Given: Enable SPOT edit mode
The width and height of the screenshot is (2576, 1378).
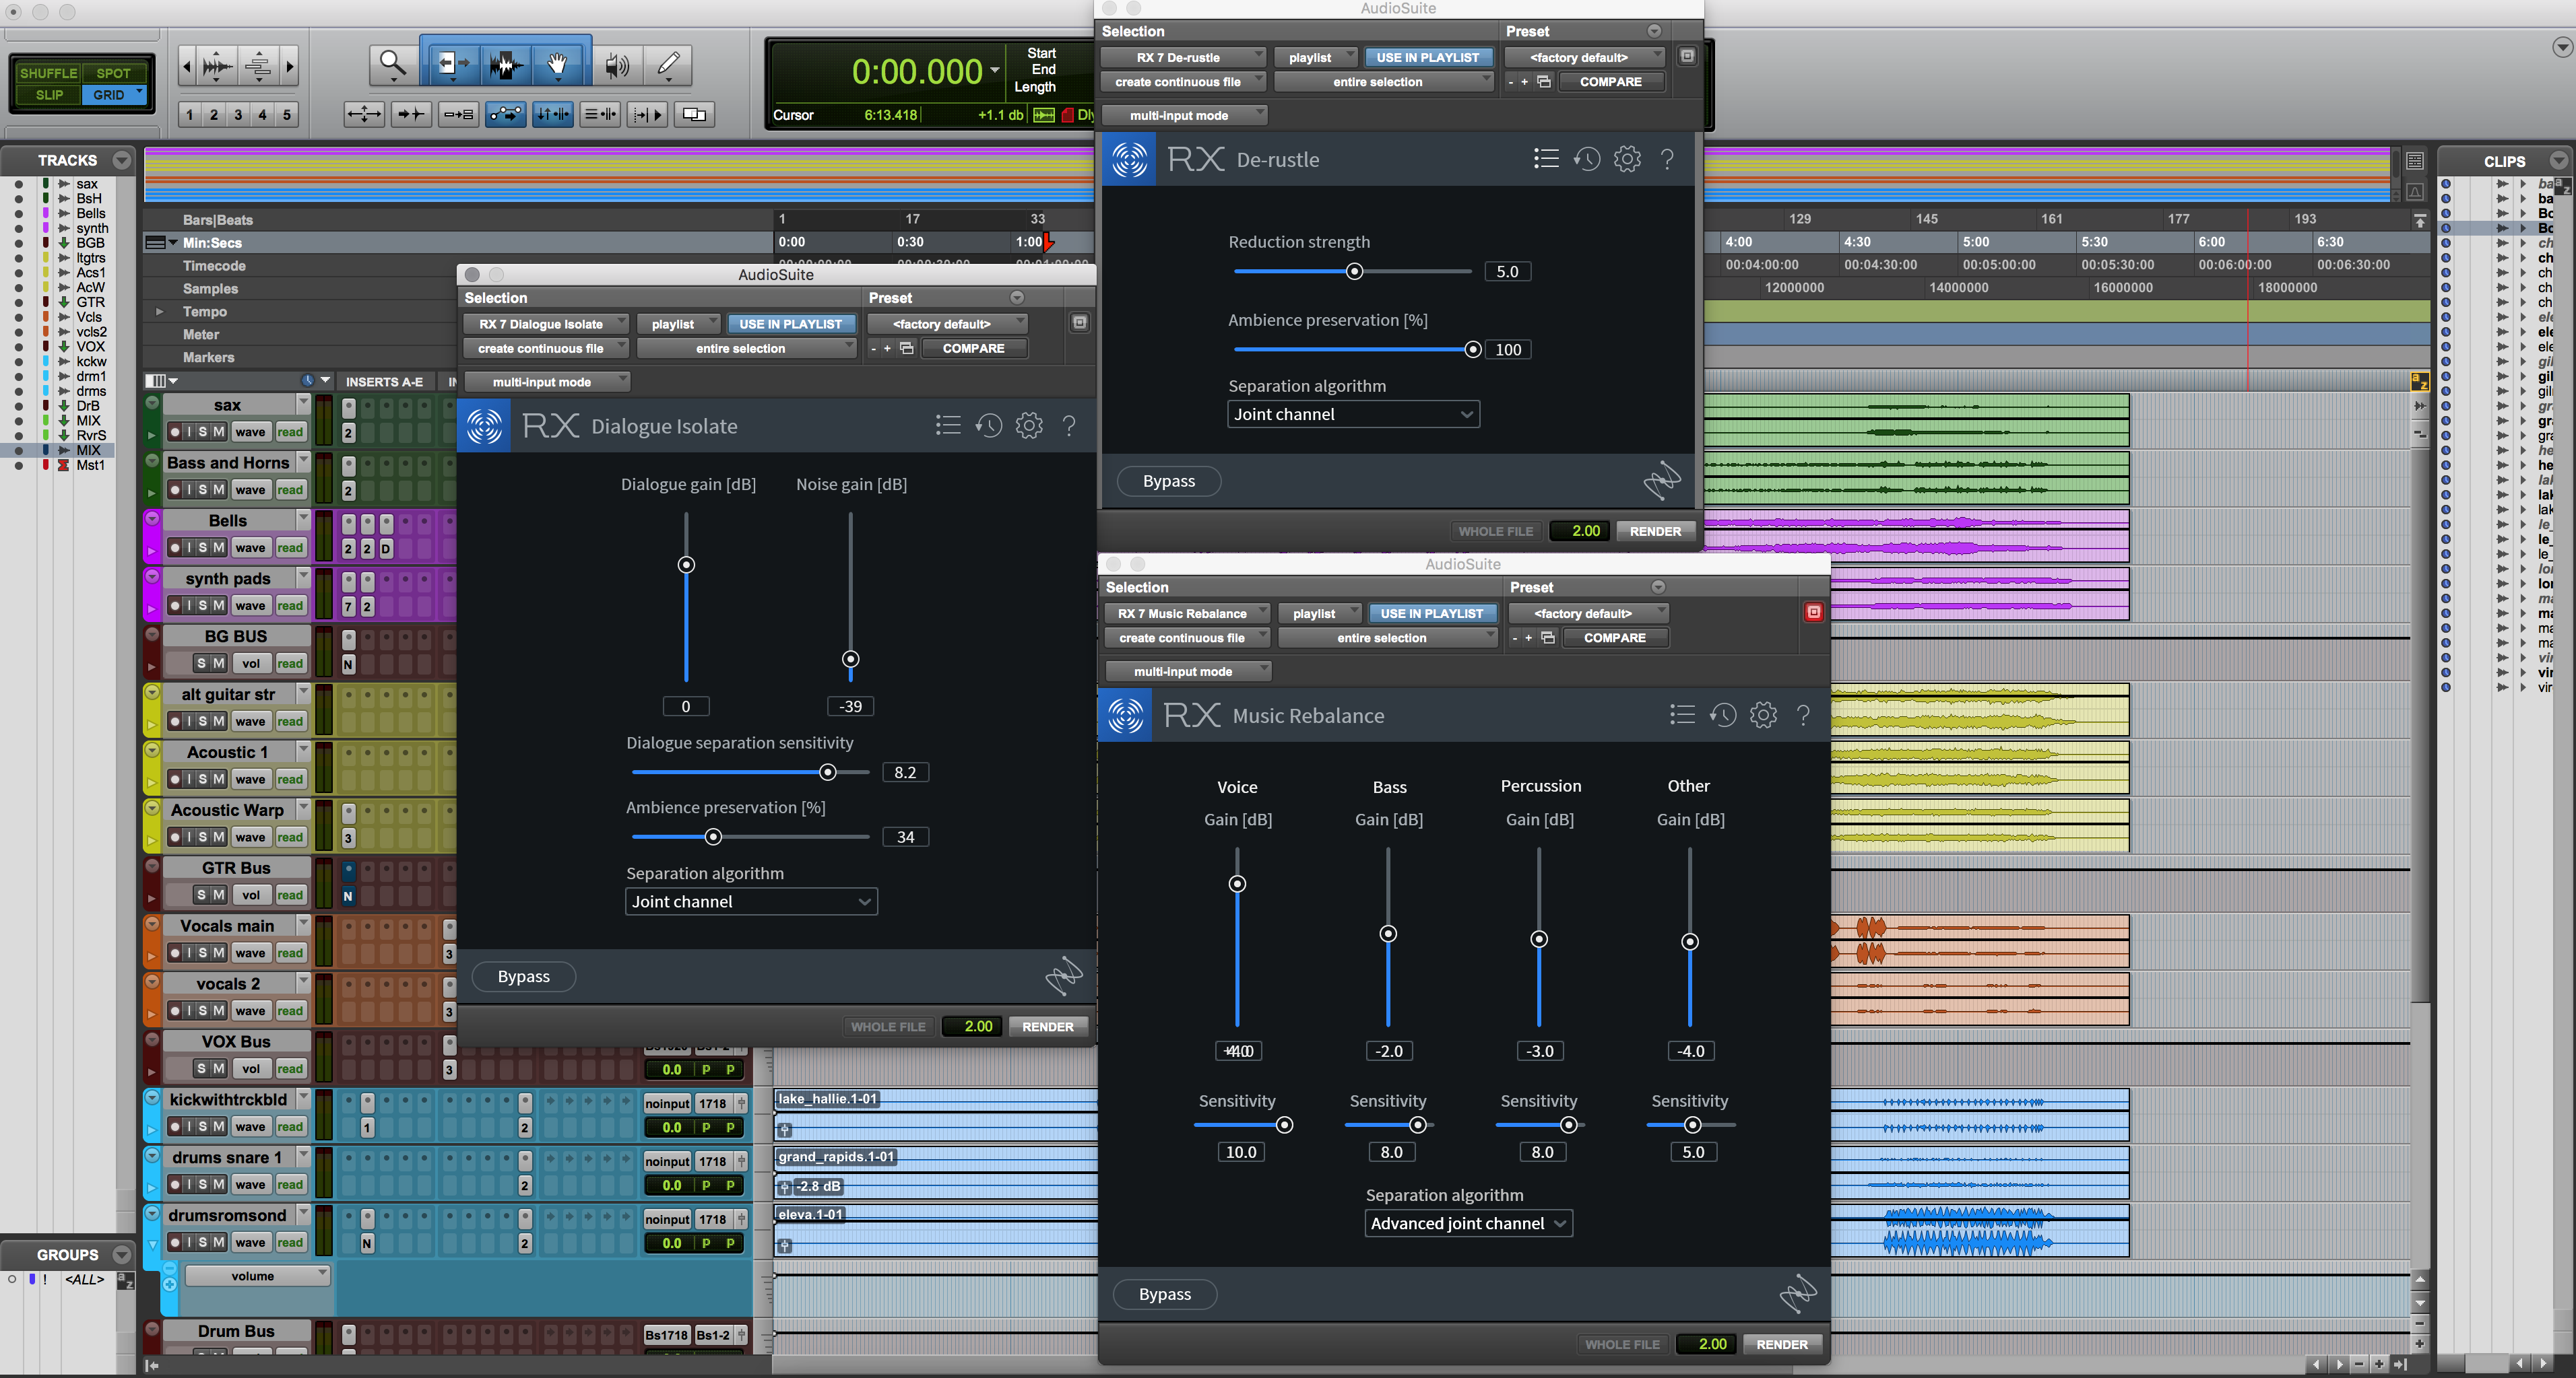Looking at the screenshot, I should coord(113,73).
